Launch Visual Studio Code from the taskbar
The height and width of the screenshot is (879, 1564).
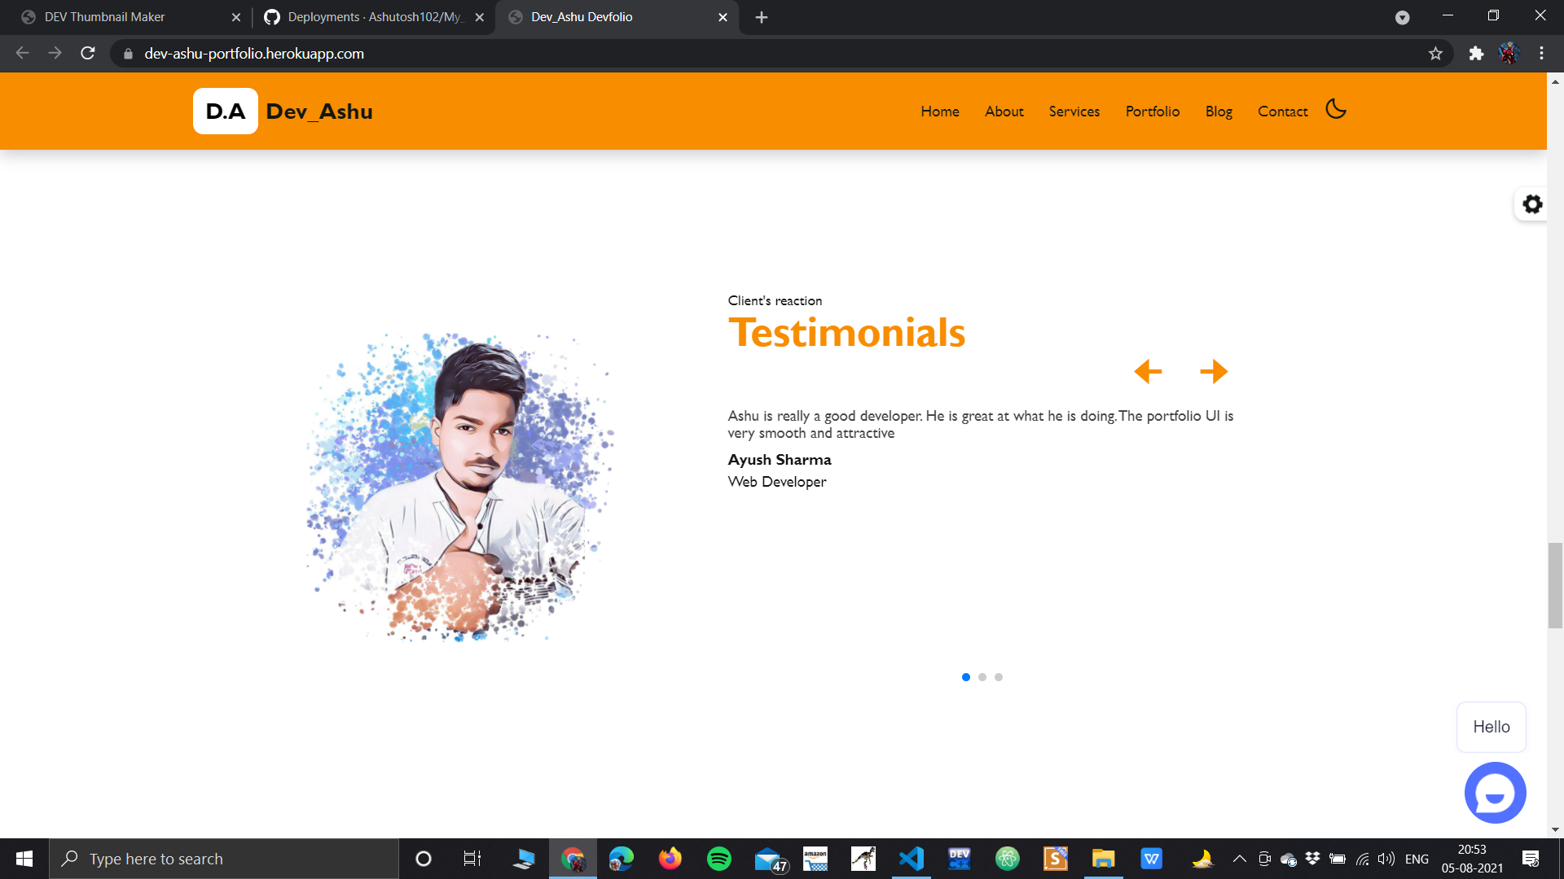coord(910,858)
